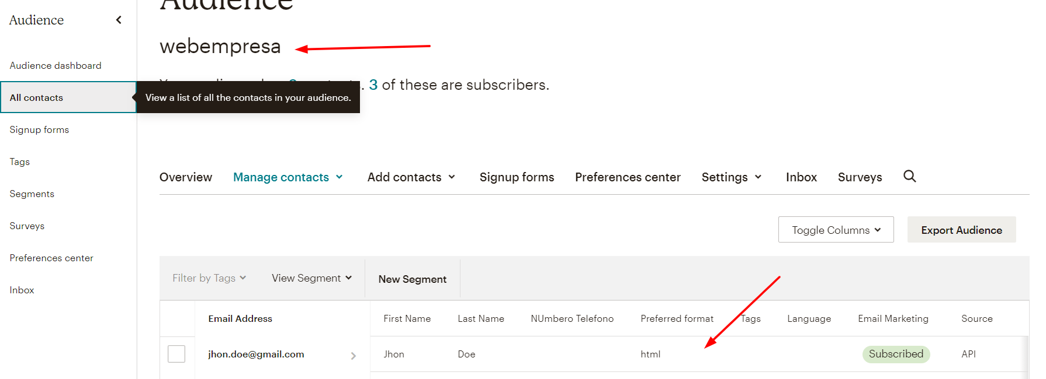1046x379 pixels.
Task: Select Segments in the sidebar
Action: [32, 194]
